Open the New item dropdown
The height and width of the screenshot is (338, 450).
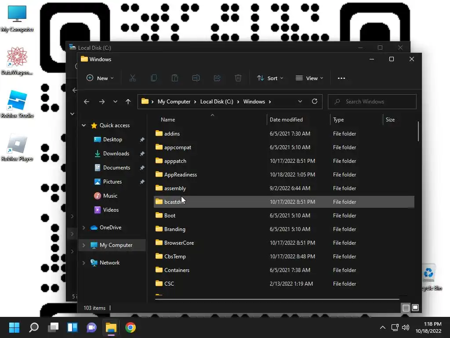click(100, 78)
